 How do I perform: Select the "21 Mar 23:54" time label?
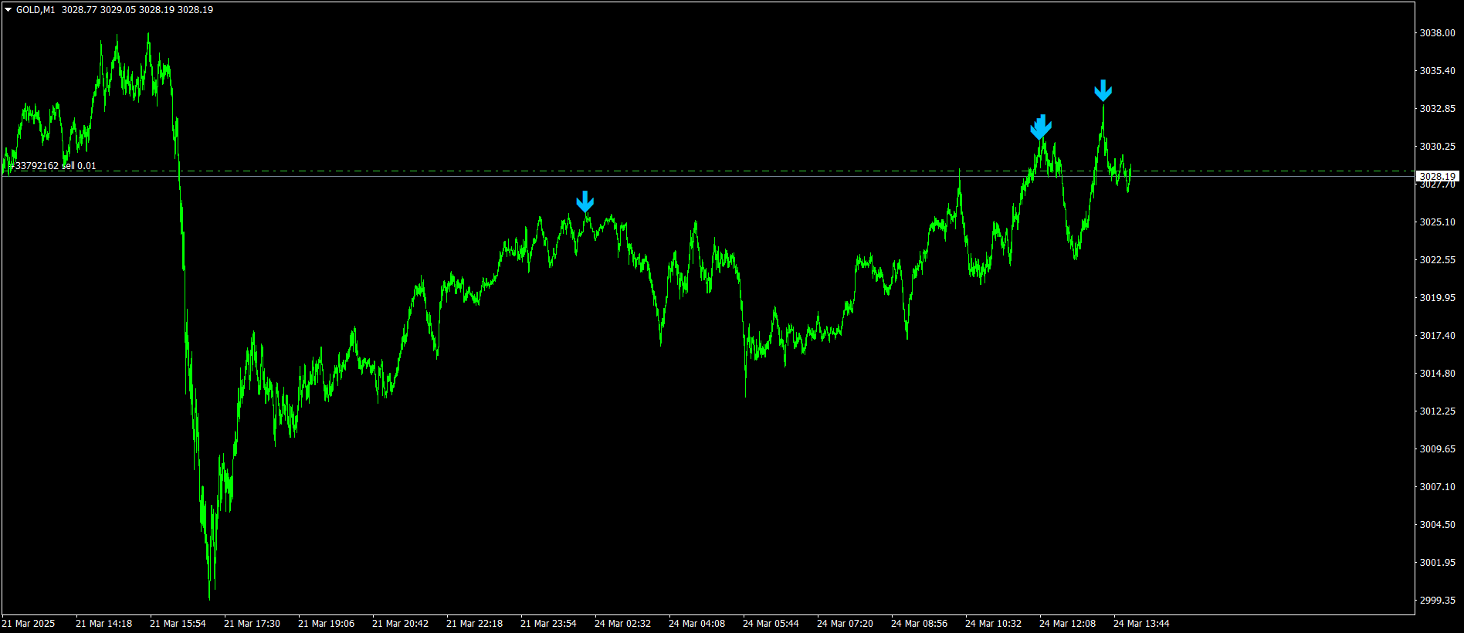click(x=548, y=624)
